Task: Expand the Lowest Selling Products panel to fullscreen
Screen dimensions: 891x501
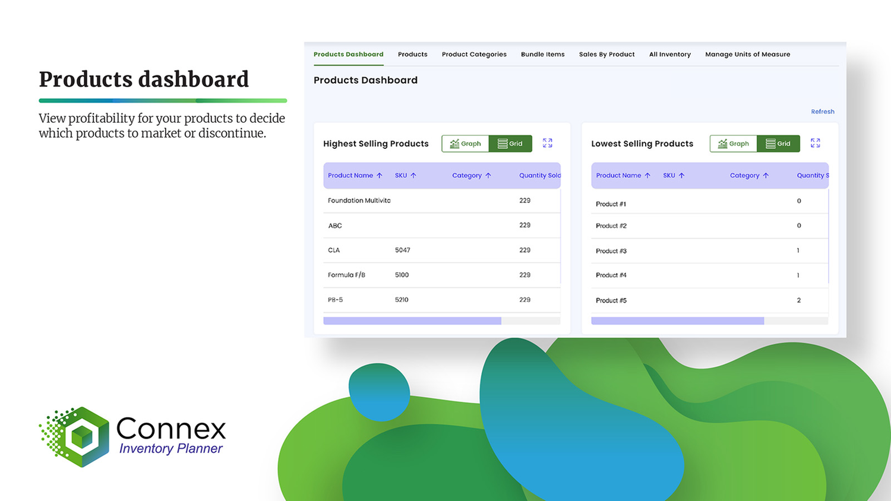Action: tap(816, 143)
